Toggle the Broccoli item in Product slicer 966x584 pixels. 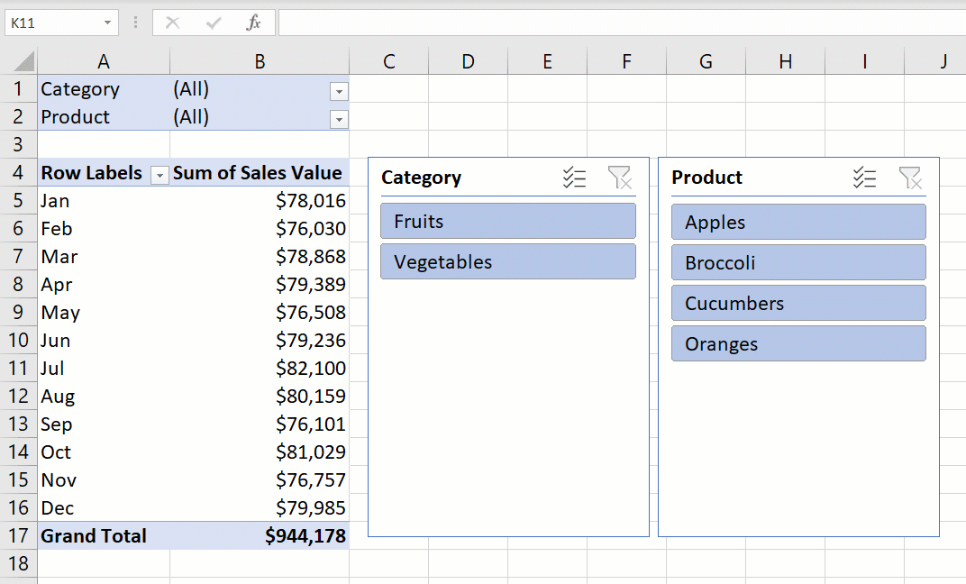coord(798,262)
